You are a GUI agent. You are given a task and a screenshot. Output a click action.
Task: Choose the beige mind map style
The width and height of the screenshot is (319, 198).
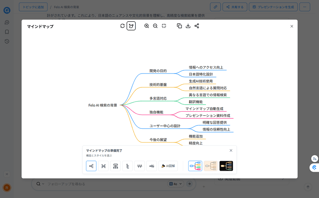coord(211,166)
